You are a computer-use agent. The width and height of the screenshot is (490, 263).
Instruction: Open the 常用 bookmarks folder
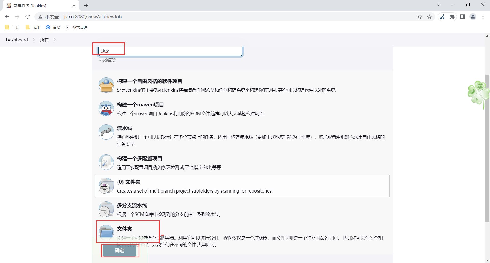point(33,27)
